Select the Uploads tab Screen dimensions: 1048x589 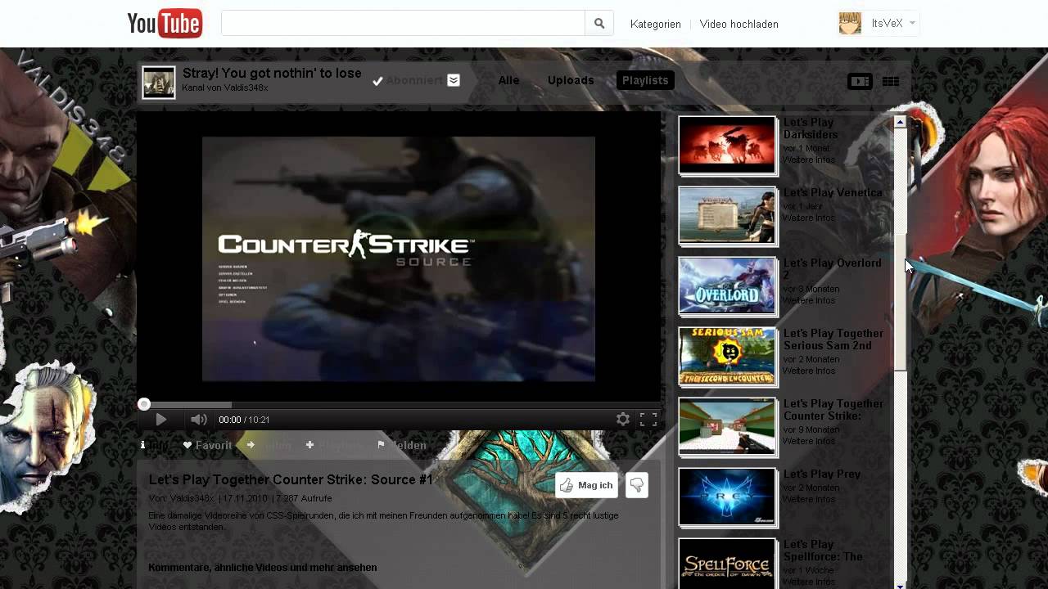[x=571, y=80]
